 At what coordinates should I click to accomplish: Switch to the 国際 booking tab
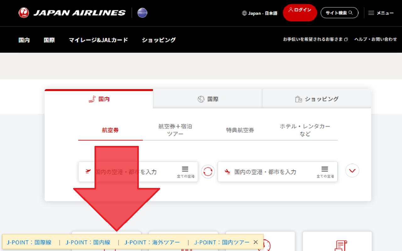coord(208,99)
